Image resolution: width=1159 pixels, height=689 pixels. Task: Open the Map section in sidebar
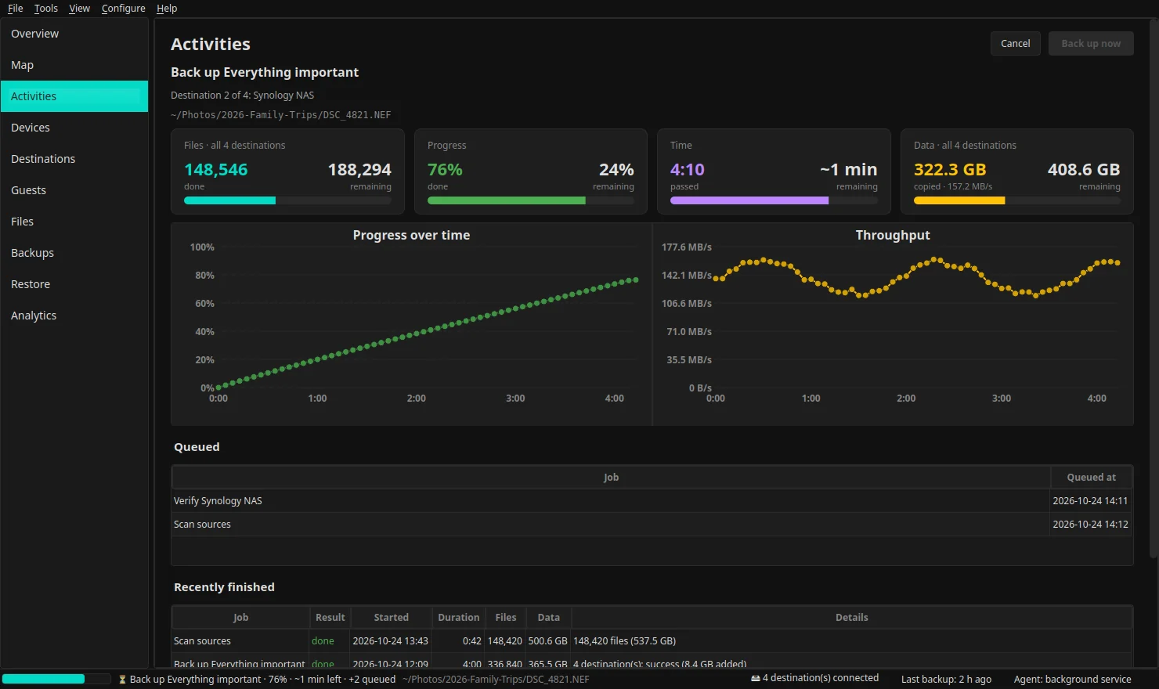[74, 65]
